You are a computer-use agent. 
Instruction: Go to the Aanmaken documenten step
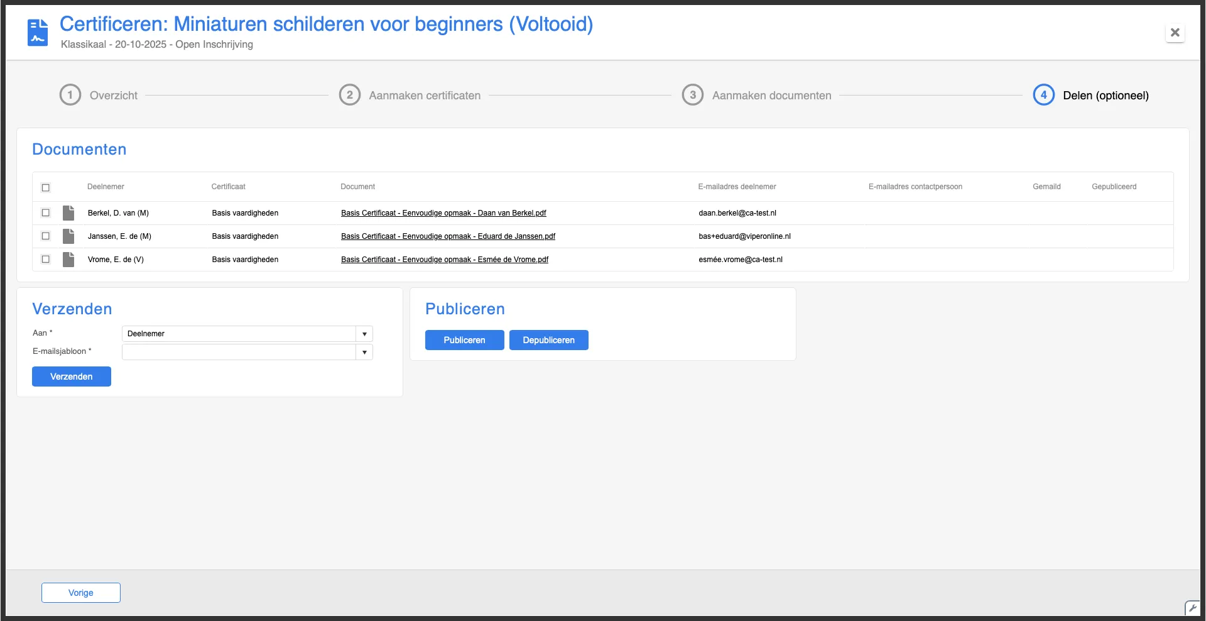pyautogui.click(x=772, y=96)
